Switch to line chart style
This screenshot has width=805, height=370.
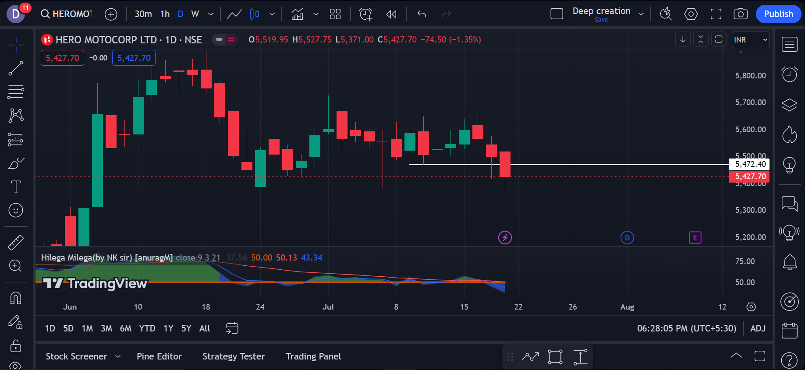pyautogui.click(x=234, y=14)
